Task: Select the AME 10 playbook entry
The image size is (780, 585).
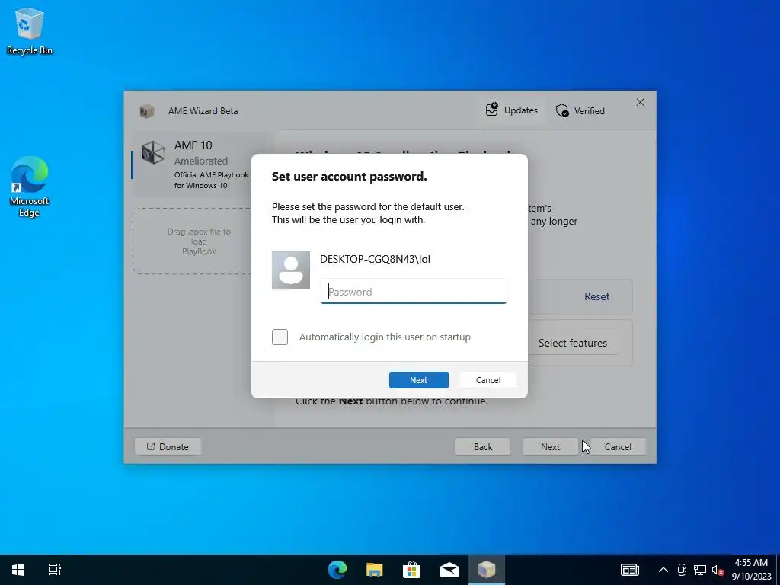Action: click(x=200, y=165)
